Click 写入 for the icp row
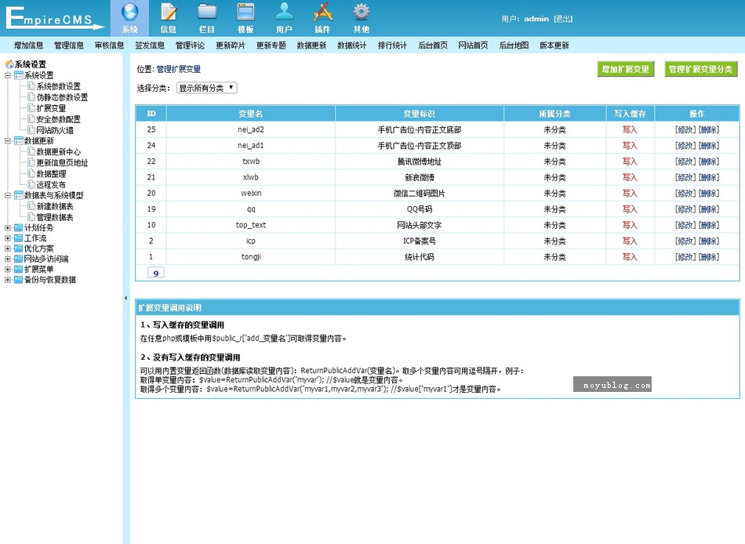The width and height of the screenshot is (745, 544). (x=630, y=241)
